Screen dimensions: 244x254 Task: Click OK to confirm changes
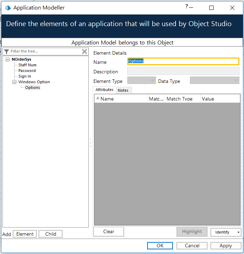tap(160, 246)
